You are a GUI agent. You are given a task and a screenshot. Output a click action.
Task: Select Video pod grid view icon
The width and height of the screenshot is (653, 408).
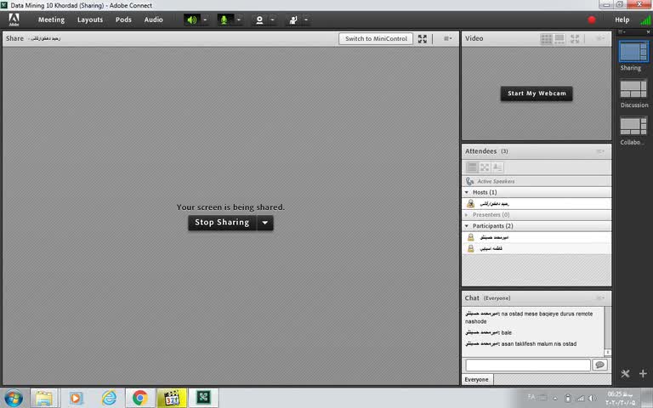tap(546, 39)
